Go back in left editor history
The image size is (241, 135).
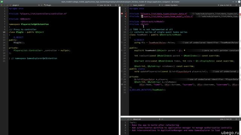(x=2, y=5)
